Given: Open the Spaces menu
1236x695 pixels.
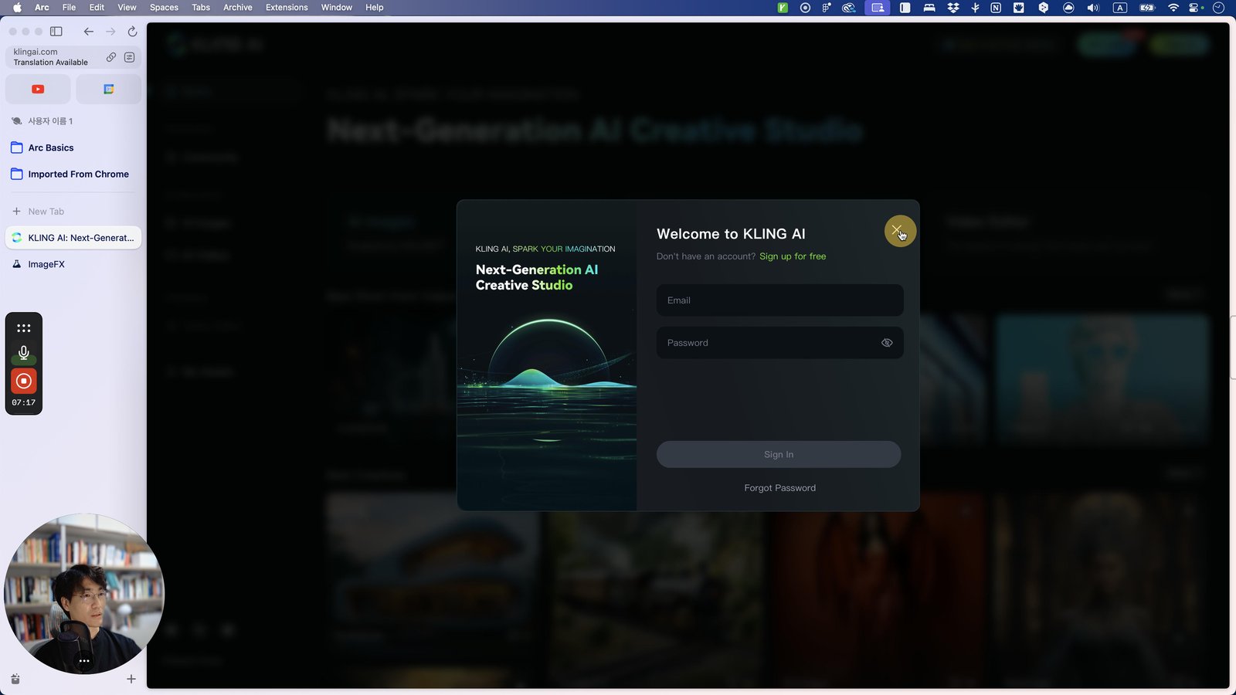Looking at the screenshot, I should click(164, 8).
